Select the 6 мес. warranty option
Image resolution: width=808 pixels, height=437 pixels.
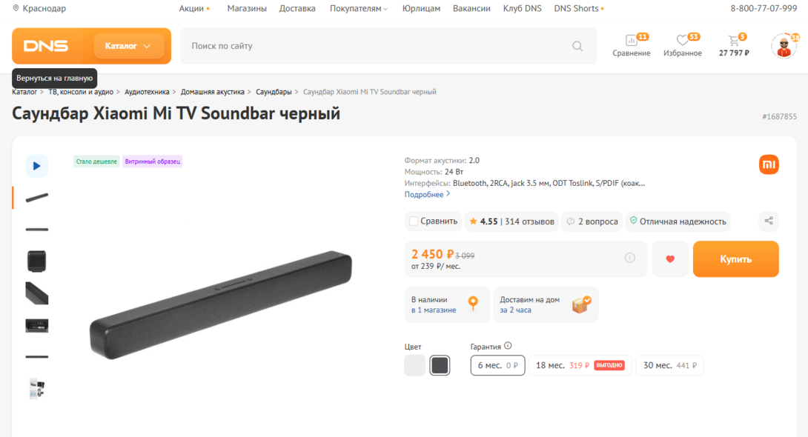coord(497,365)
